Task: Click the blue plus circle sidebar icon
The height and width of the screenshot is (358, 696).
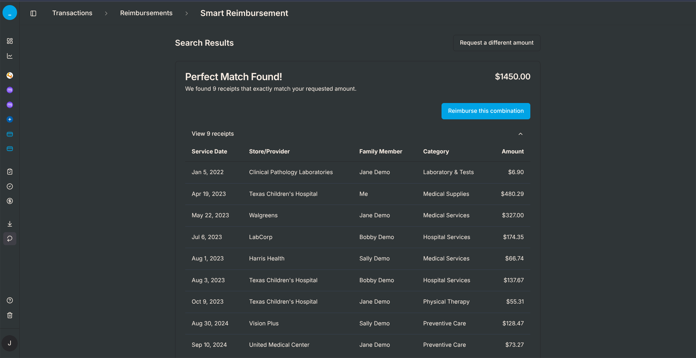Action: pos(10,119)
